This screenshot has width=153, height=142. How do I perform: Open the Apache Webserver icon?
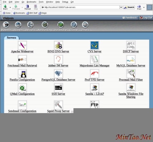pos(22,45)
